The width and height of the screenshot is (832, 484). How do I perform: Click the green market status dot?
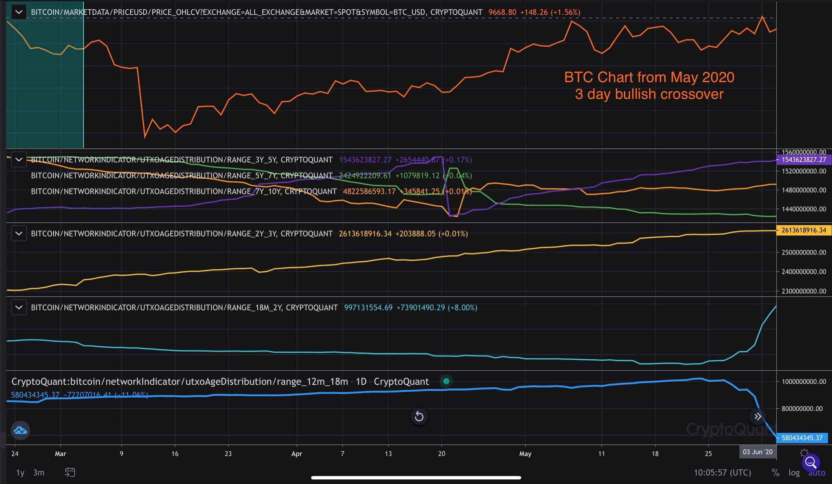pyautogui.click(x=446, y=381)
